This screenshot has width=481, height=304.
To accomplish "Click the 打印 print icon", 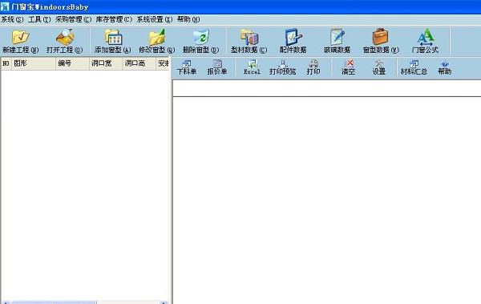I will coord(313,67).
